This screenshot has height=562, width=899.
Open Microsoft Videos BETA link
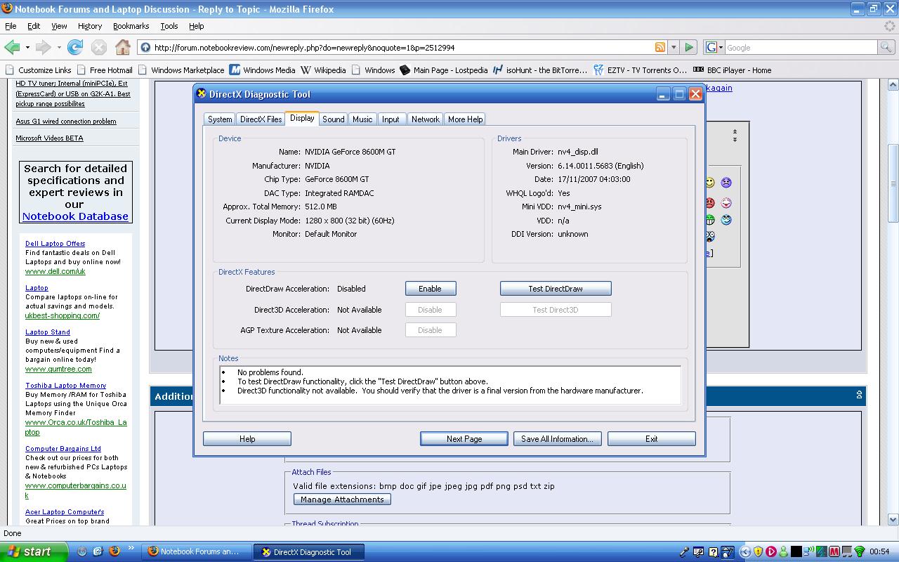pos(49,138)
